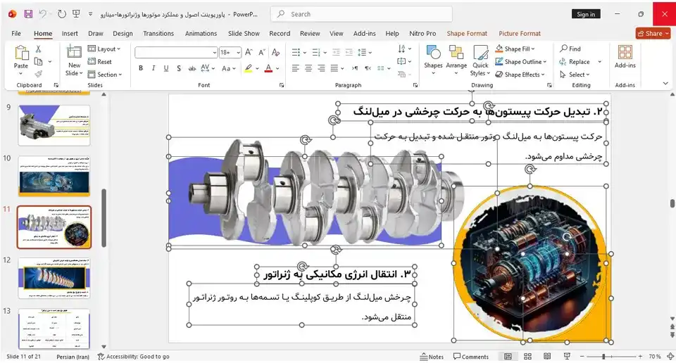
Task: Click Reset slide button
Action: [x=99, y=62]
